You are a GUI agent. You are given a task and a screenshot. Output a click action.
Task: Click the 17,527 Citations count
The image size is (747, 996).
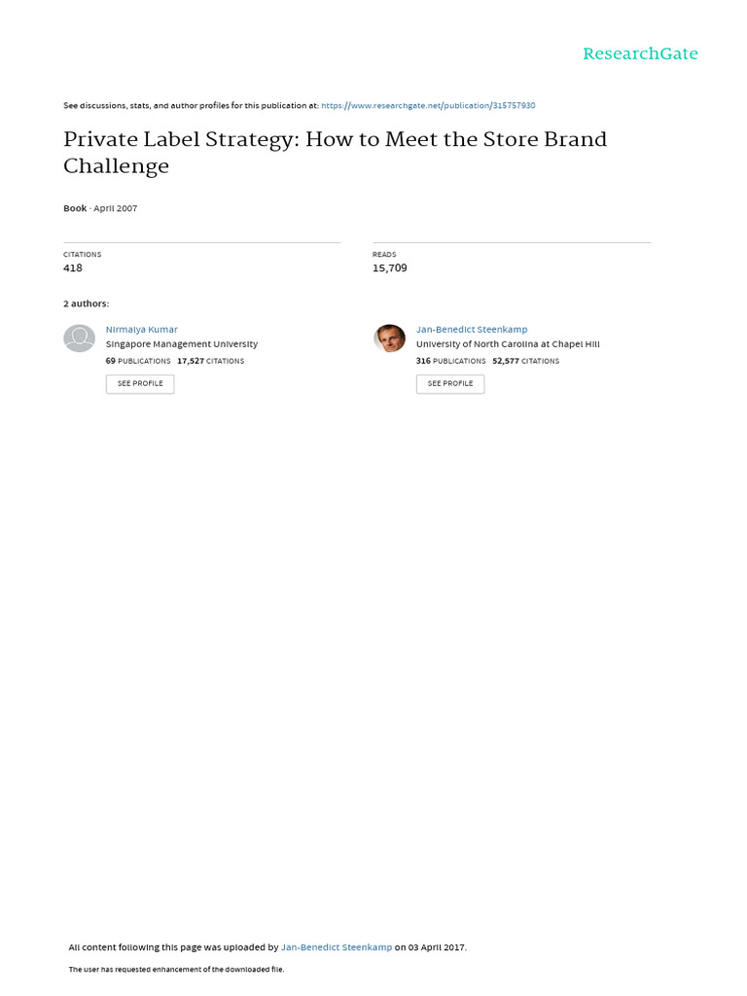[211, 361]
